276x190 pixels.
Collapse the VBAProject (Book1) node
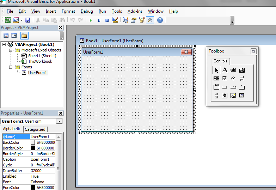tap(4, 44)
